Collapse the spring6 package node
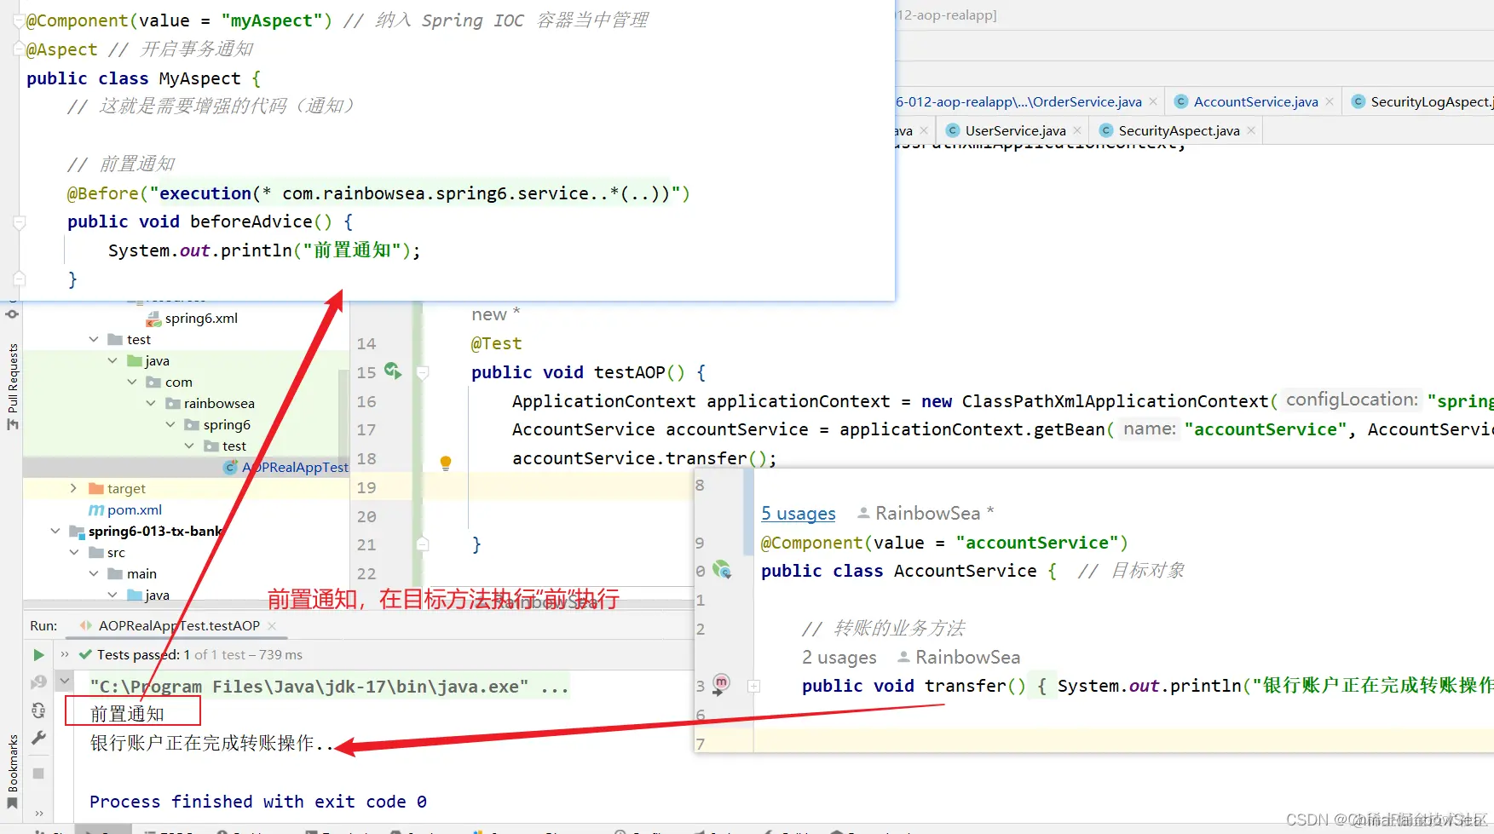Image resolution: width=1494 pixels, height=834 pixels. pos(170,425)
